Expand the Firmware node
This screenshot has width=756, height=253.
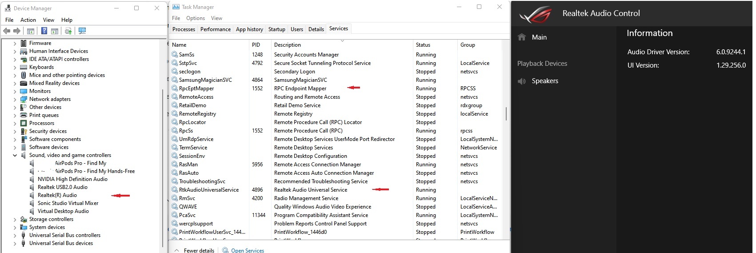15,44
